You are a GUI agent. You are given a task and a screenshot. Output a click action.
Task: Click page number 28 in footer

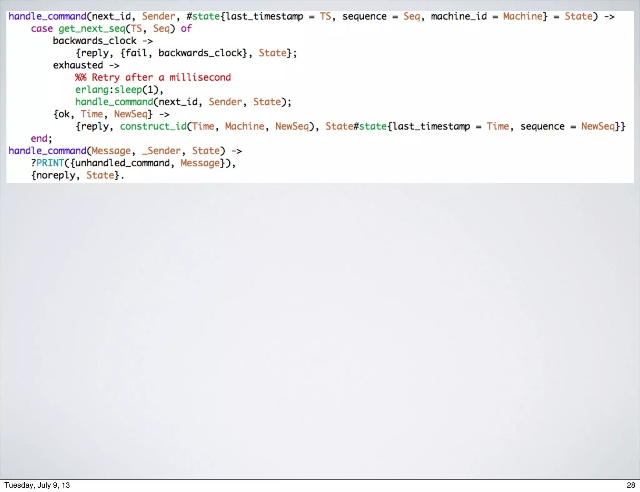[x=631, y=485]
